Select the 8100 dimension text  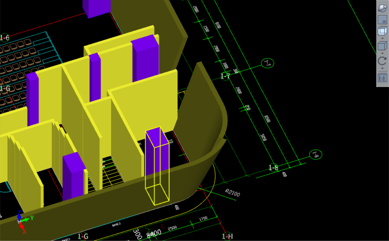click(x=218, y=25)
